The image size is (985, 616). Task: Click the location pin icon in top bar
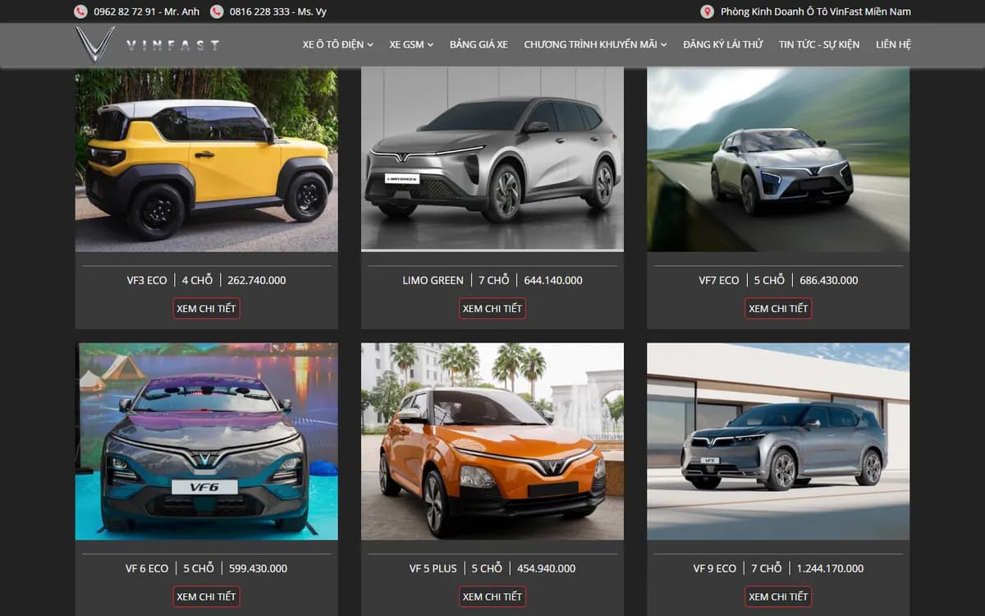click(x=707, y=11)
